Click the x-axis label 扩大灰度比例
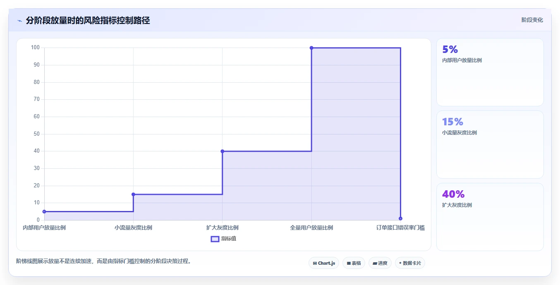Viewport: 560px width, 285px height. 223,228
